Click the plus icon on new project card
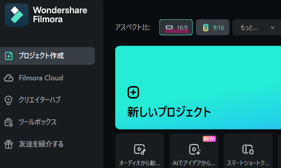 click(133, 92)
